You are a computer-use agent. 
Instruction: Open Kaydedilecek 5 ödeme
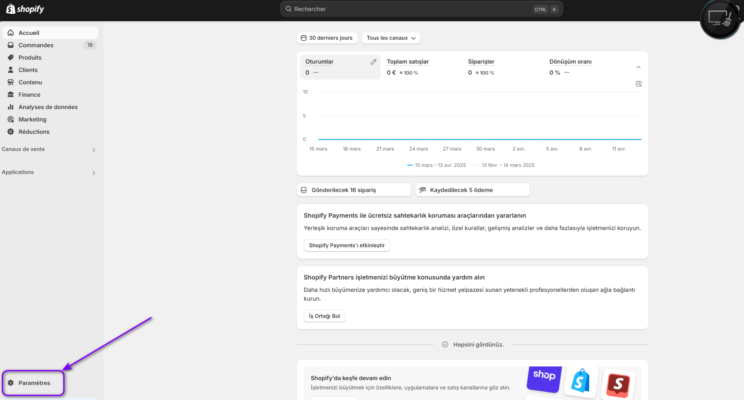pos(473,190)
